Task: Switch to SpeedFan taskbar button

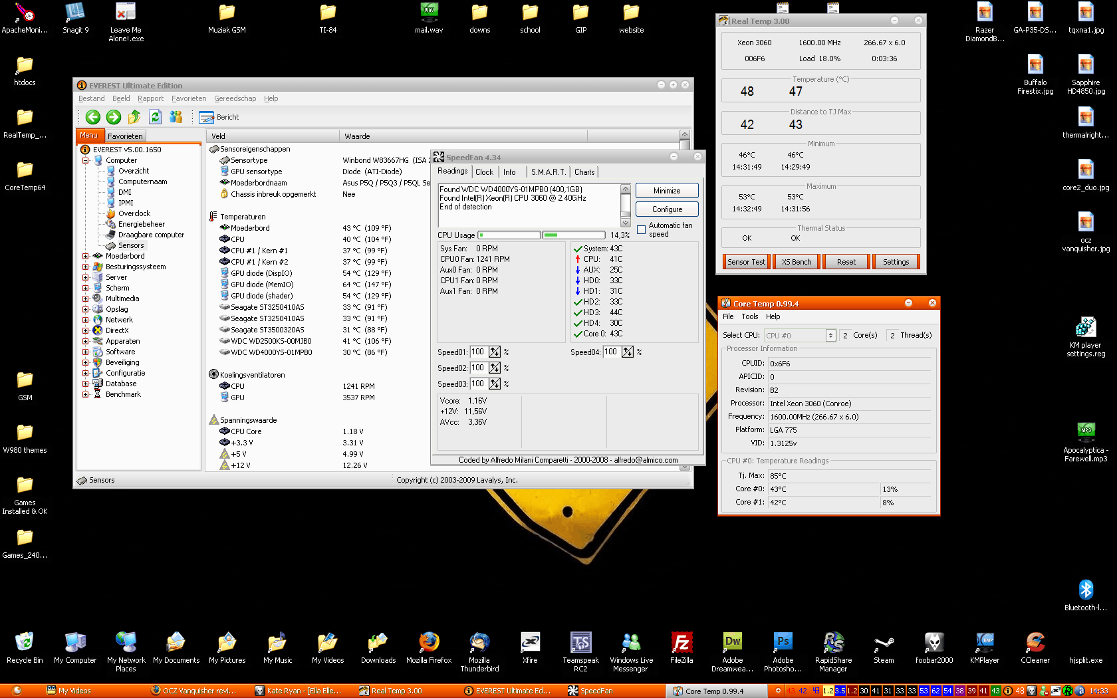Action: (613, 691)
